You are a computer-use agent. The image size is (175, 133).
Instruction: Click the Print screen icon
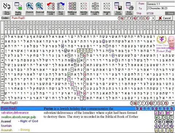(x=129, y=6)
